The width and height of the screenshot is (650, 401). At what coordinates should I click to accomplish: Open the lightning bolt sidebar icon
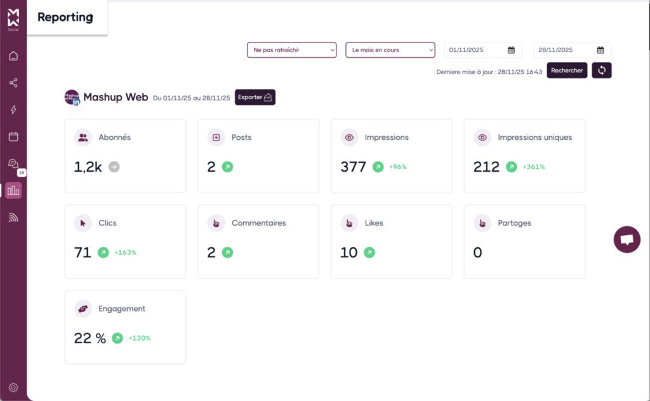coord(13,110)
